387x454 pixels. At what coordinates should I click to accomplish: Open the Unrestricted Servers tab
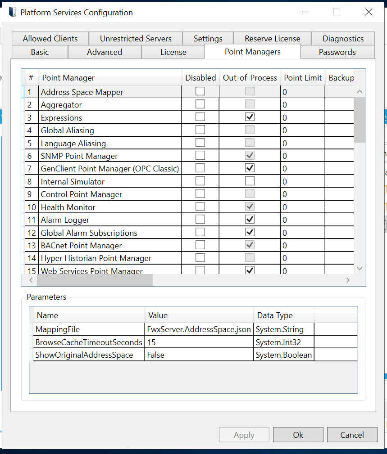136,39
